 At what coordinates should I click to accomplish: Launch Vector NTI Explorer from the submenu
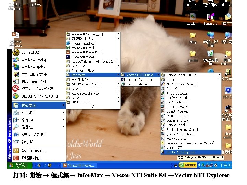(x=191, y=152)
